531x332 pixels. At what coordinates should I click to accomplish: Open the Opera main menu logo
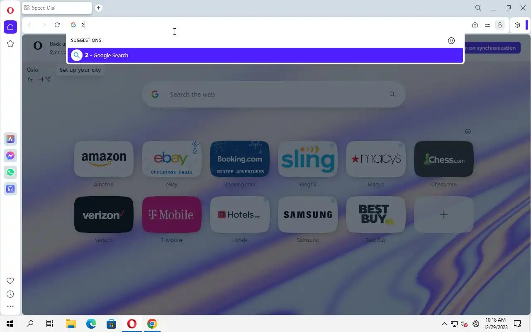tap(10, 10)
